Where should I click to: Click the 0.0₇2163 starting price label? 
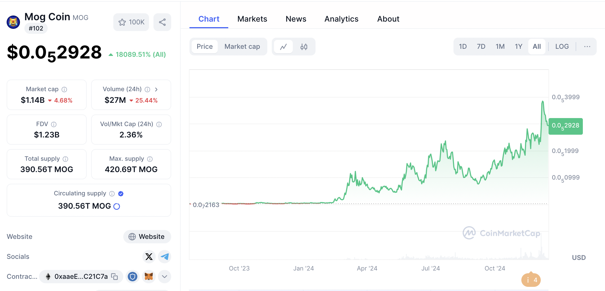point(206,205)
